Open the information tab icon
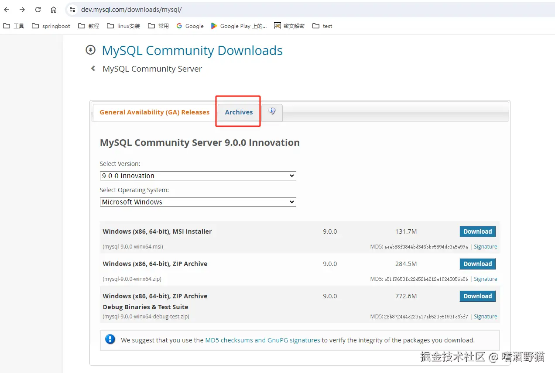 [272, 112]
